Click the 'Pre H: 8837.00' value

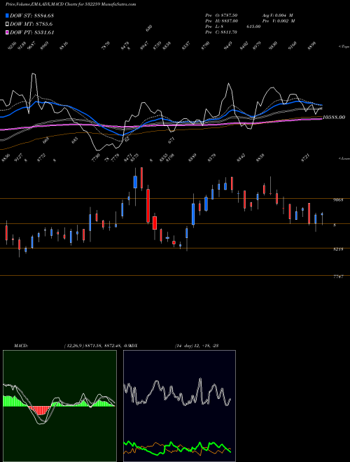pyautogui.click(x=221, y=20)
